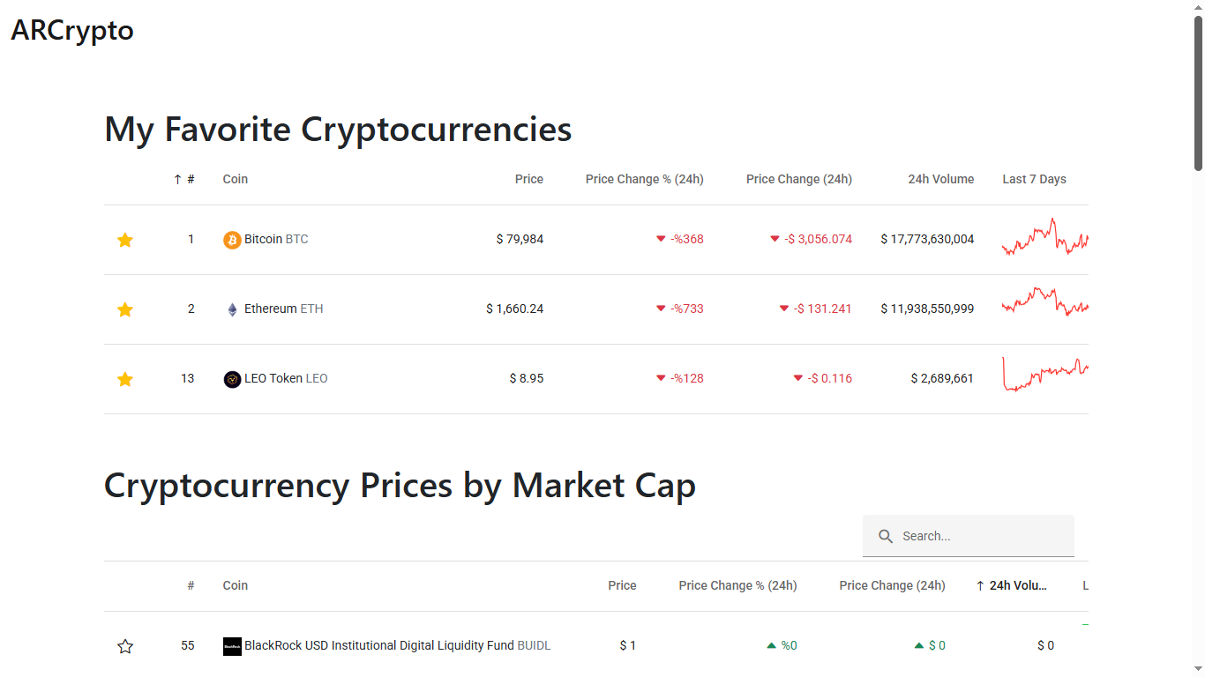Click the magnifier icon in search box
Viewport: 1205px width, 677px height.
[x=886, y=536]
